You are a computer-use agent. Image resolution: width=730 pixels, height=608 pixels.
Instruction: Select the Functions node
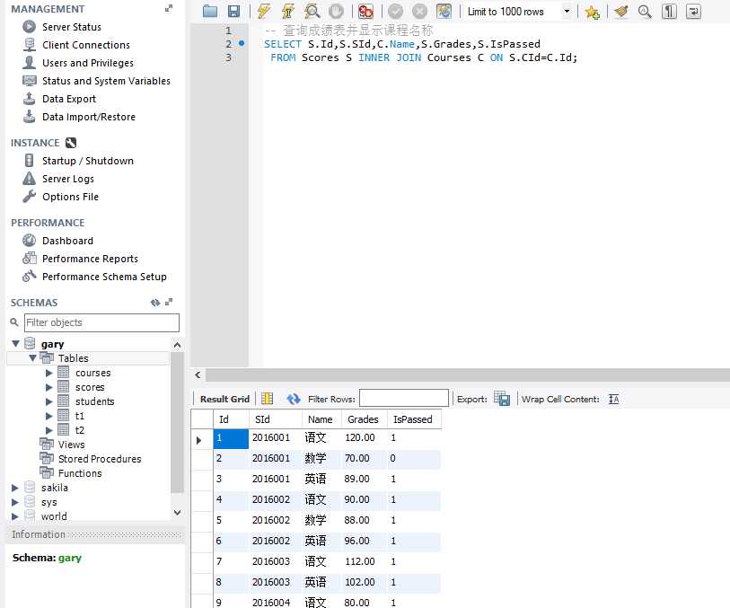pyautogui.click(x=80, y=473)
